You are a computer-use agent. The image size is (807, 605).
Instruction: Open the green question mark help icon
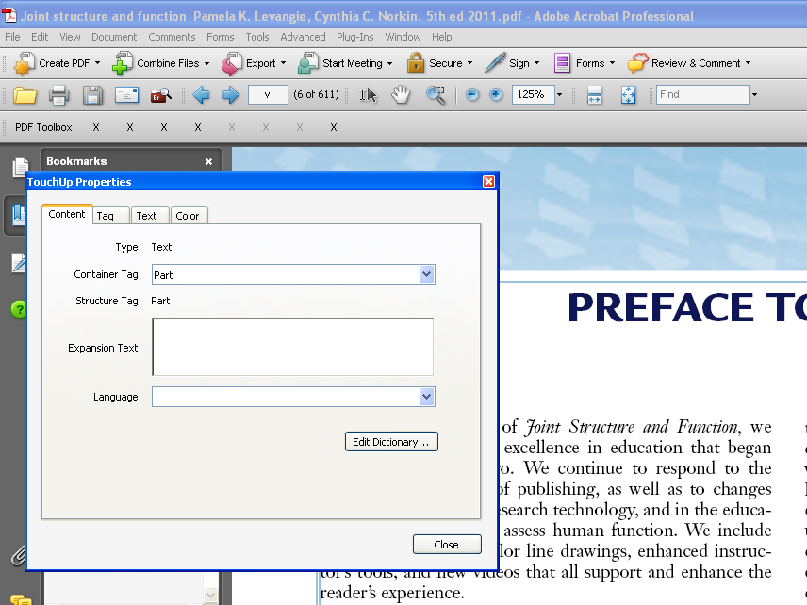pyautogui.click(x=18, y=309)
